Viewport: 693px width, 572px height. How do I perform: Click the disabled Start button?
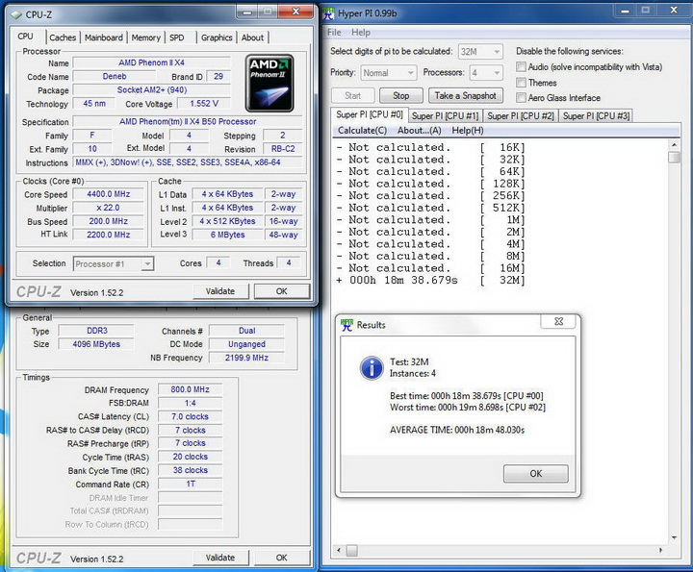[352, 96]
